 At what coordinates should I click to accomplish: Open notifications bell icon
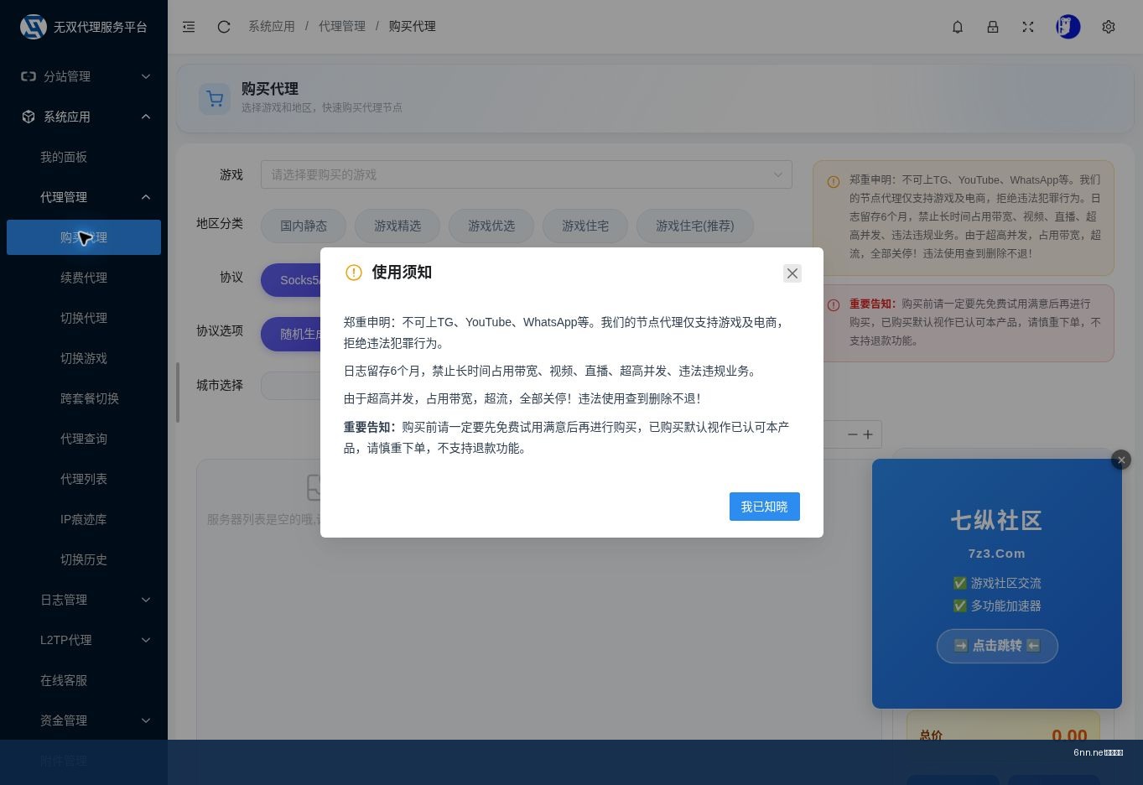tap(958, 27)
